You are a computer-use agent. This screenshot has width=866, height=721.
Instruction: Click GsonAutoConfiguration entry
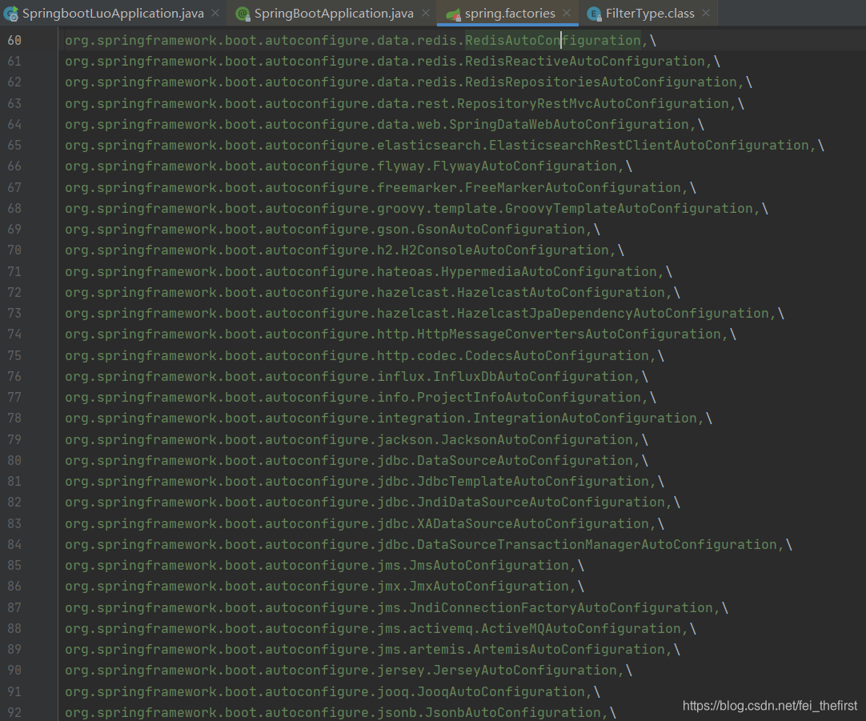[x=501, y=229]
